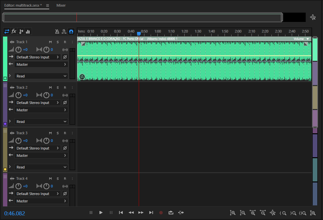323x220 pixels.
Task: Click the Zoom Out Full icon in the overview bar
Action: (x=313, y=17)
